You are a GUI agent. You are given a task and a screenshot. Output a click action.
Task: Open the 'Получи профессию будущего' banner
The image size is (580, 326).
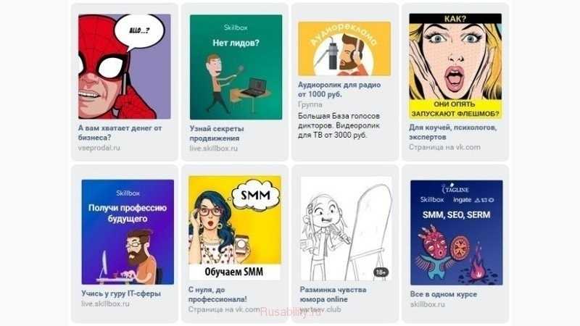click(128, 232)
